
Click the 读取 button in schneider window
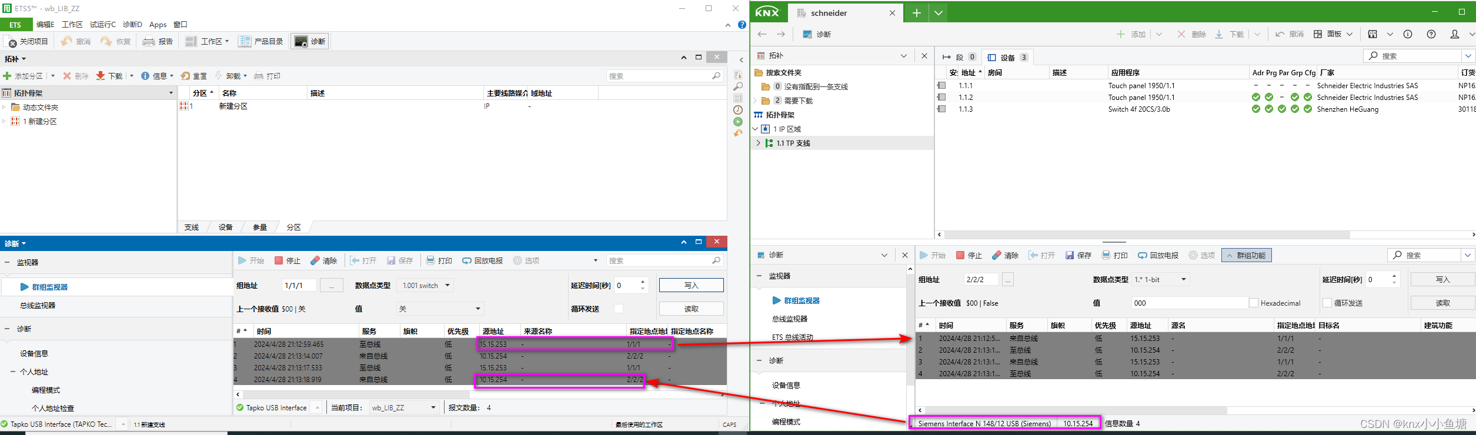(x=1443, y=303)
